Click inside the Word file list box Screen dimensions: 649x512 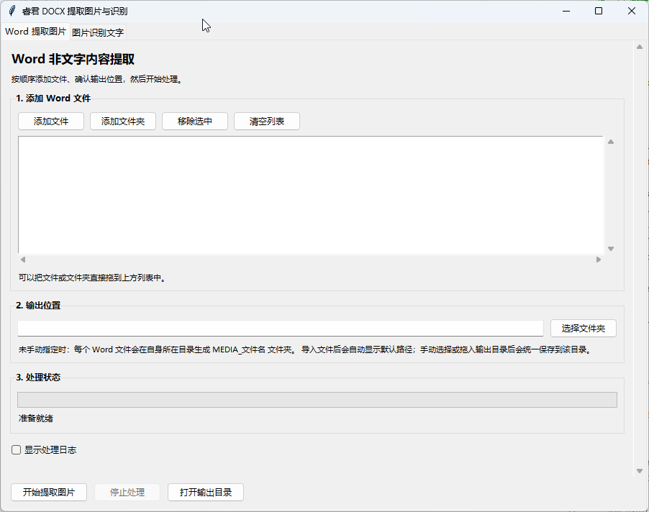click(x=311, y=195)
